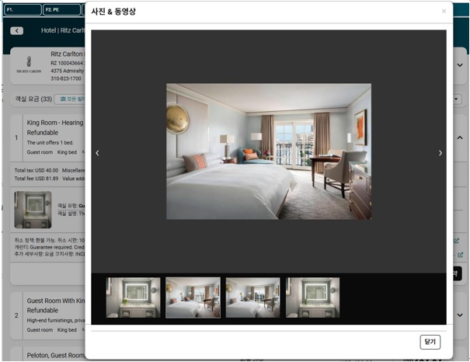Image resolution: width=470 pixels, height=362 pixels.
Task: Click '객실 요금 (33)' label
Action: tap(33, 99)
